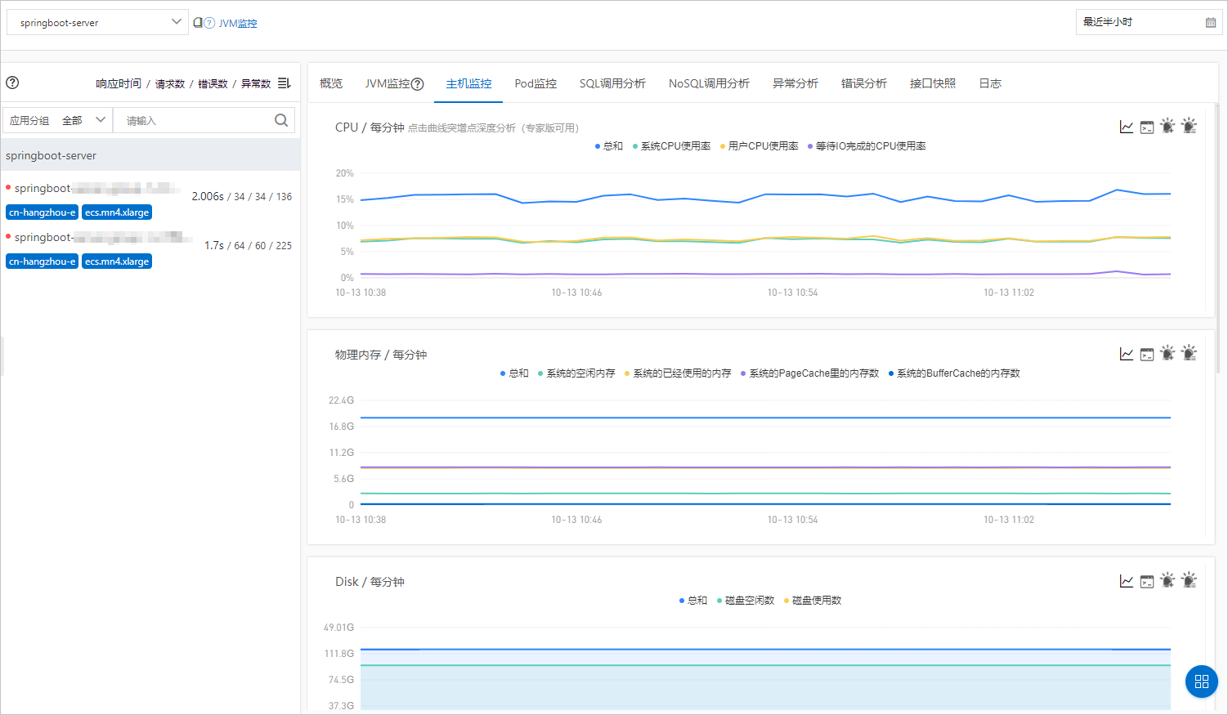The width and height of the screenshot is (1228, 715).
Task: Sort by 响应时间 column label
Action: click(x=119, y=83)
